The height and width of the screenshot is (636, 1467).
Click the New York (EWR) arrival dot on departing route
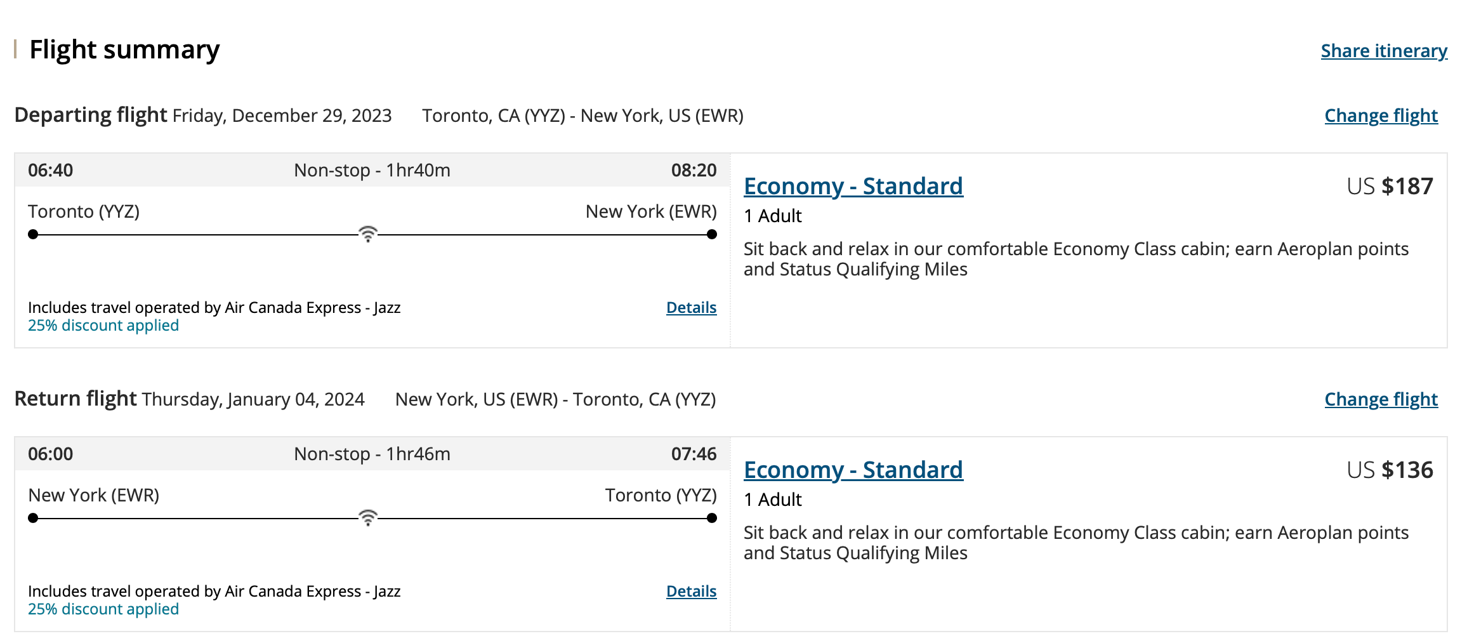pos(712,234)
